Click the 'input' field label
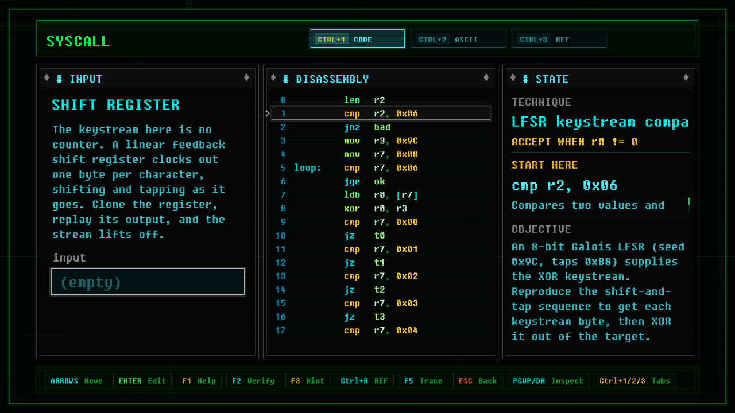The image size is (735, 413). [x=69, y=258]
